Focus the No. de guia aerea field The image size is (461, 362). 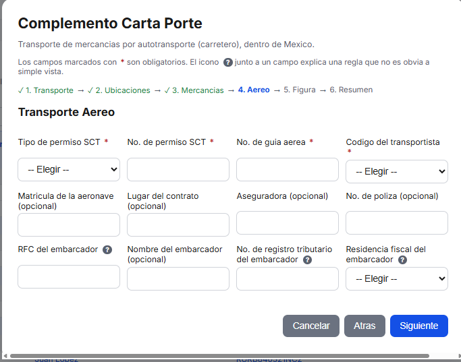click(288, 169)
